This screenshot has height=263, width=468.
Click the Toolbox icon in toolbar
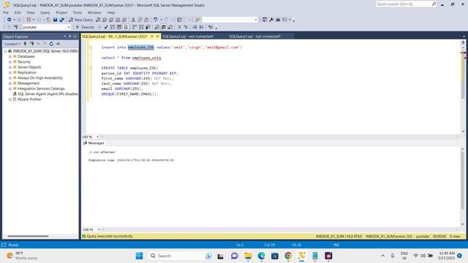278,20
